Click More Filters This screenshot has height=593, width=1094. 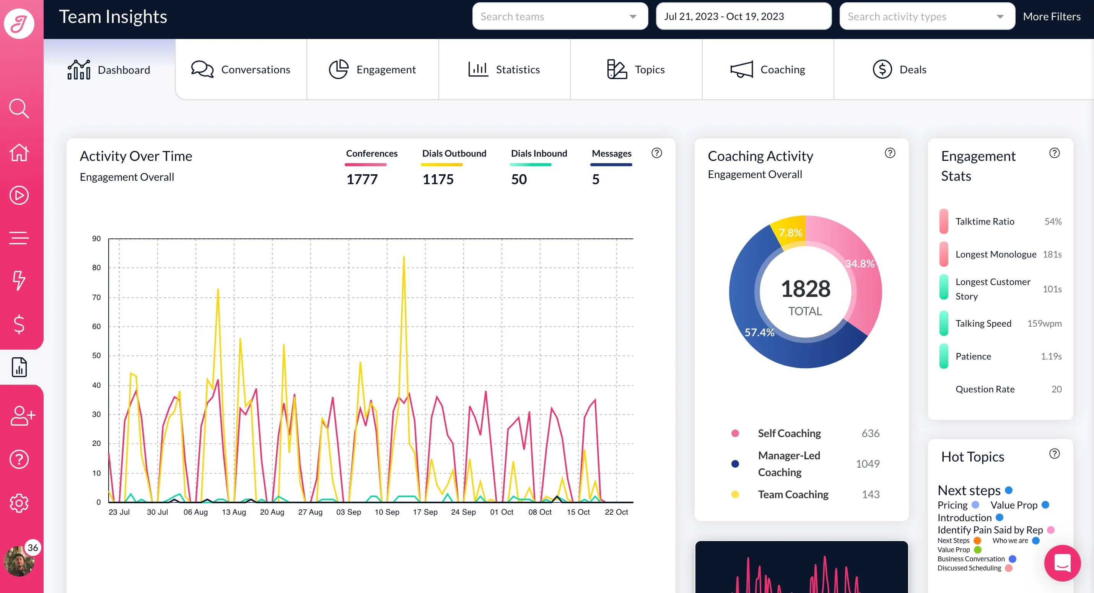pyautogui.click(x=1052, y=16)
